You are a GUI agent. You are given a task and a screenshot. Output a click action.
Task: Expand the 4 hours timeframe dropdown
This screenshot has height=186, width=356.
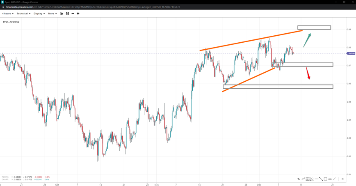pos(8,14)
